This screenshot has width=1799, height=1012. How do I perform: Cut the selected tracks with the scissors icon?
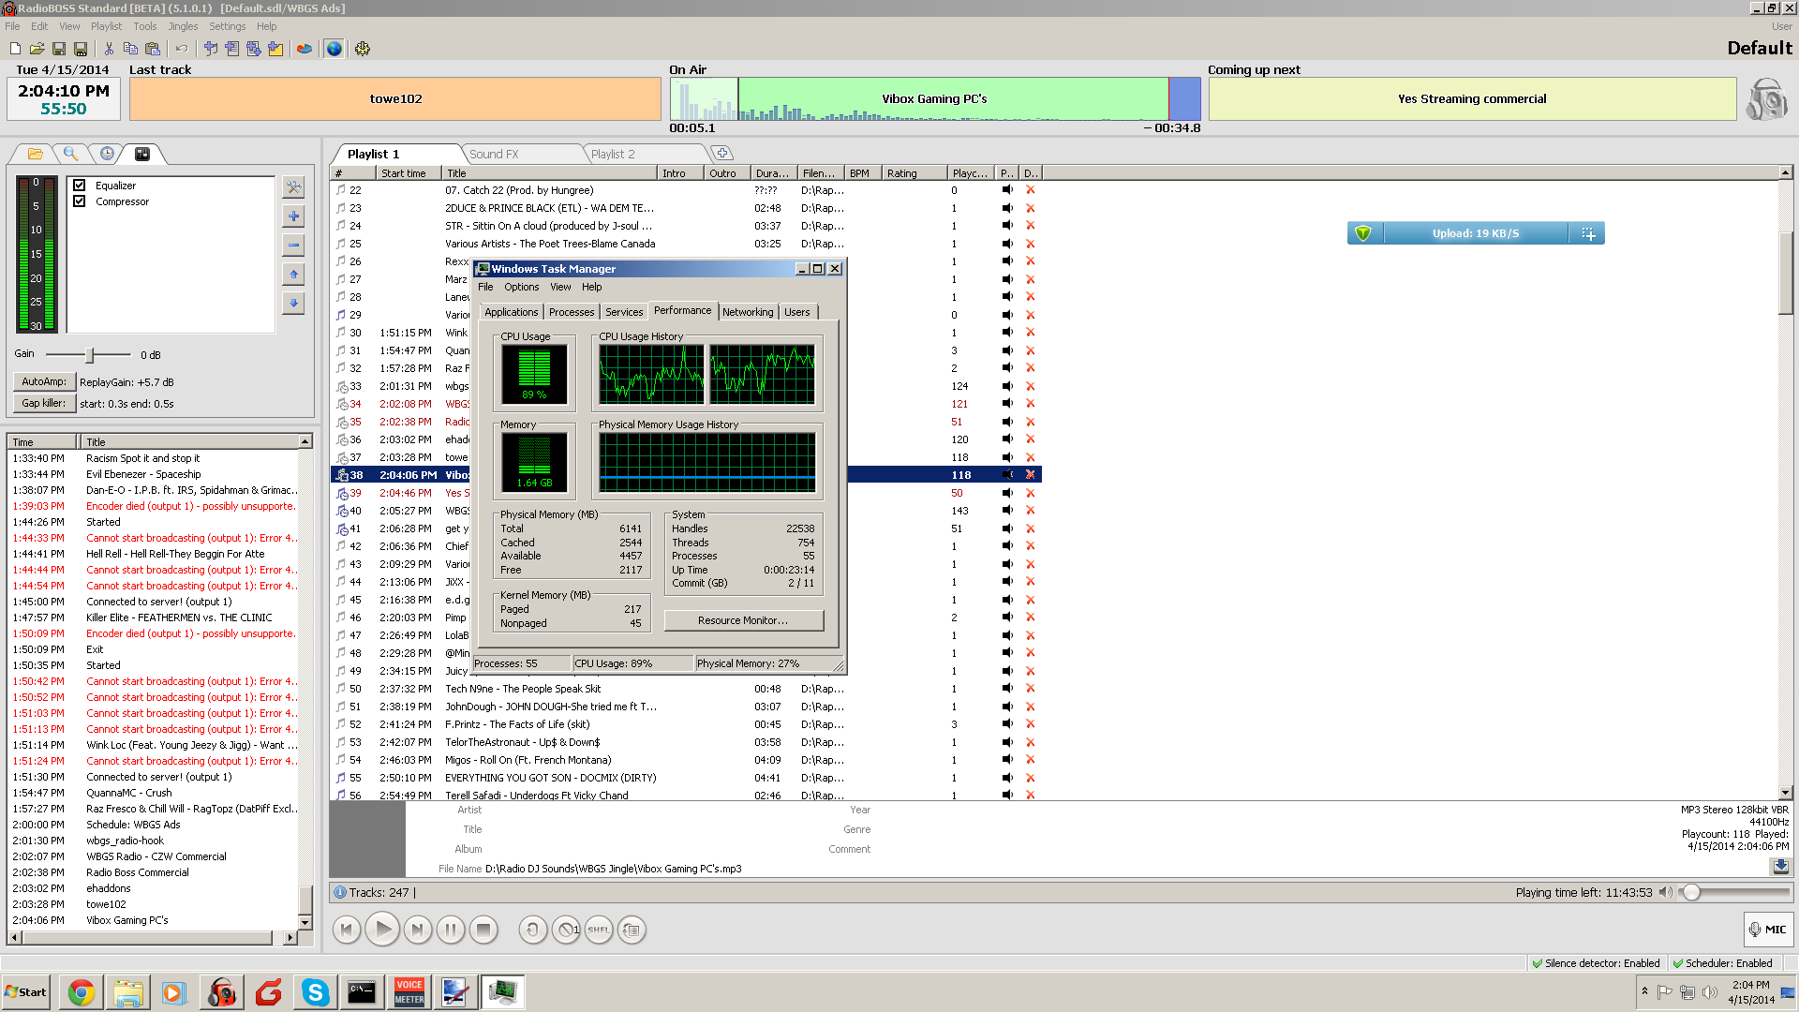coord(109,49)
